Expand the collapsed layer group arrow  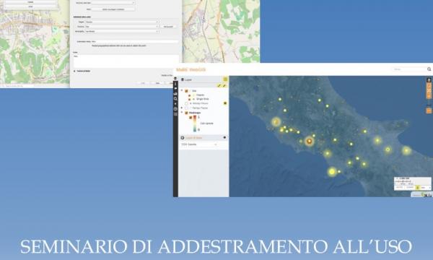coord(182,108)
